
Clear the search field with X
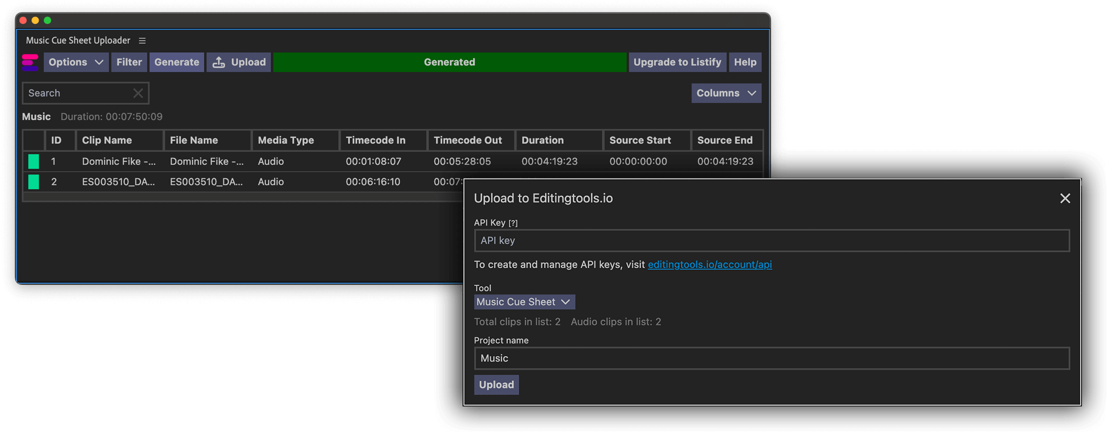(x=138, y=93)
